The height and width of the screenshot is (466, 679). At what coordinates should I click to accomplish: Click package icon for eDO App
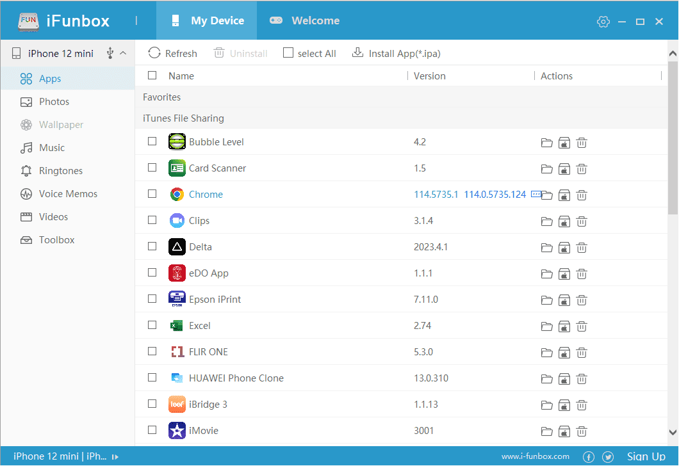pos(564,274)
